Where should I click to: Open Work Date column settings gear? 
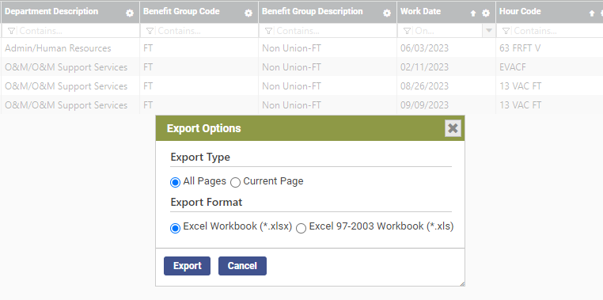coord(486,13)
